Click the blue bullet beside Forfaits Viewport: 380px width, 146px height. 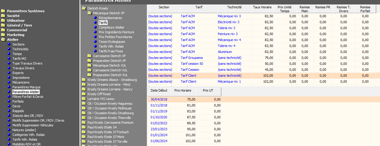[x=9, y=101]
